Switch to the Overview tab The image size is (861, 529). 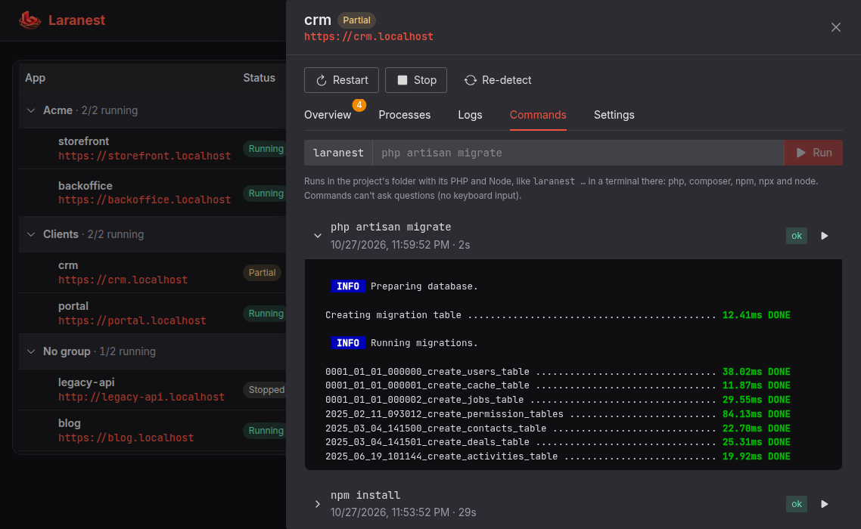(328, 115)
